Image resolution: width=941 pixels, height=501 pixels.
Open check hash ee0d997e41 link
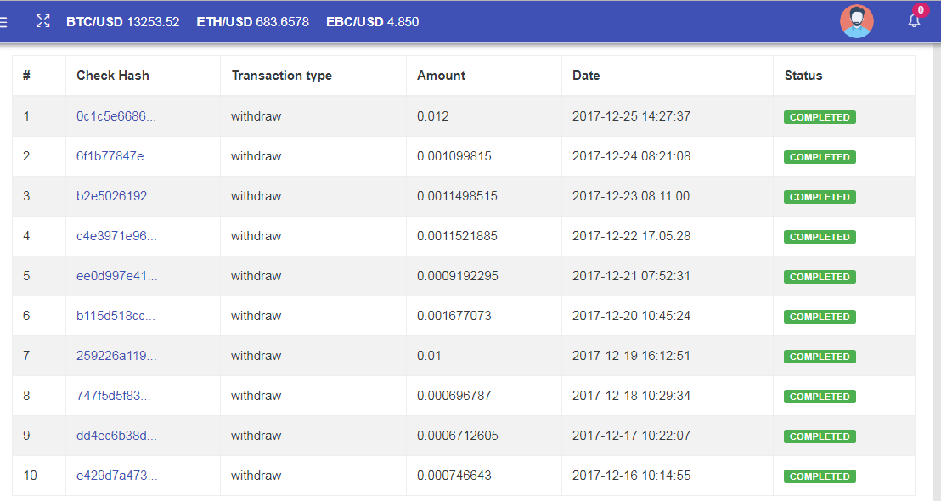tap(116, 276)
